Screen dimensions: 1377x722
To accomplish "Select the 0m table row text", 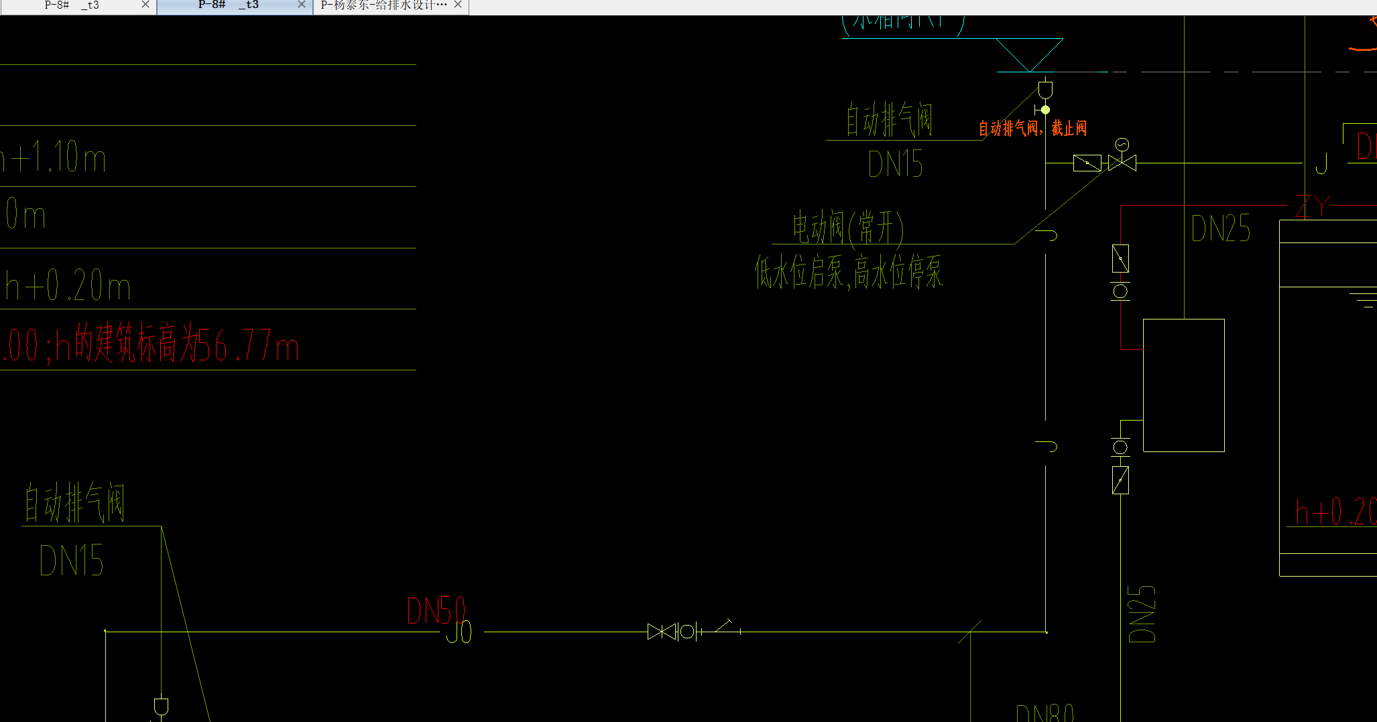I will 25,214.
